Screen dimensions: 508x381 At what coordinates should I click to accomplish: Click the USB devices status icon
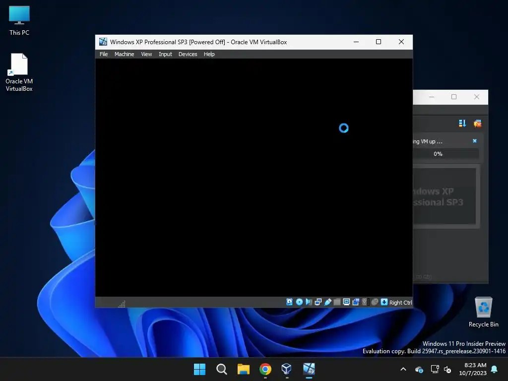(x=327, y=302)
